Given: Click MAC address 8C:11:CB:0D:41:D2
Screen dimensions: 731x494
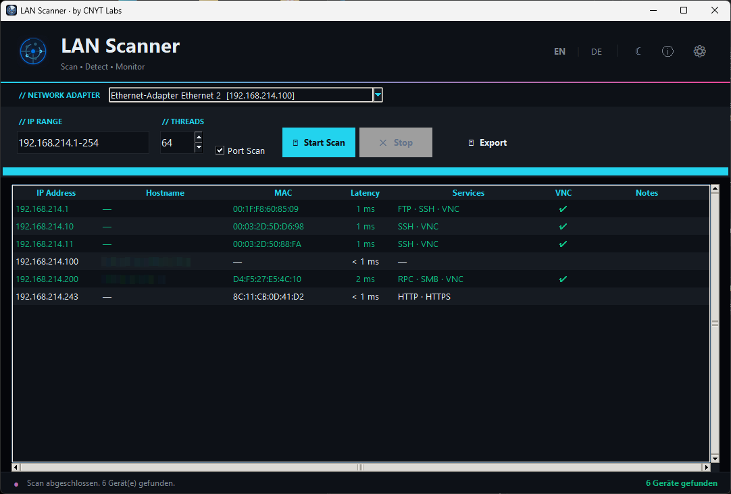Looking at the screenshot, I should (x=268, y=296).
